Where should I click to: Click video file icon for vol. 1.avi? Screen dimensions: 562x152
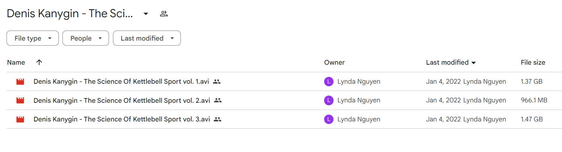[20, 82]
